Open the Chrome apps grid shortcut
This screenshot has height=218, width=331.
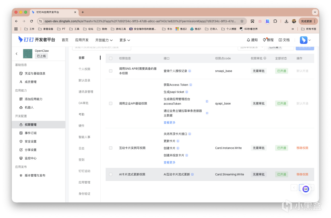(16, 29)
